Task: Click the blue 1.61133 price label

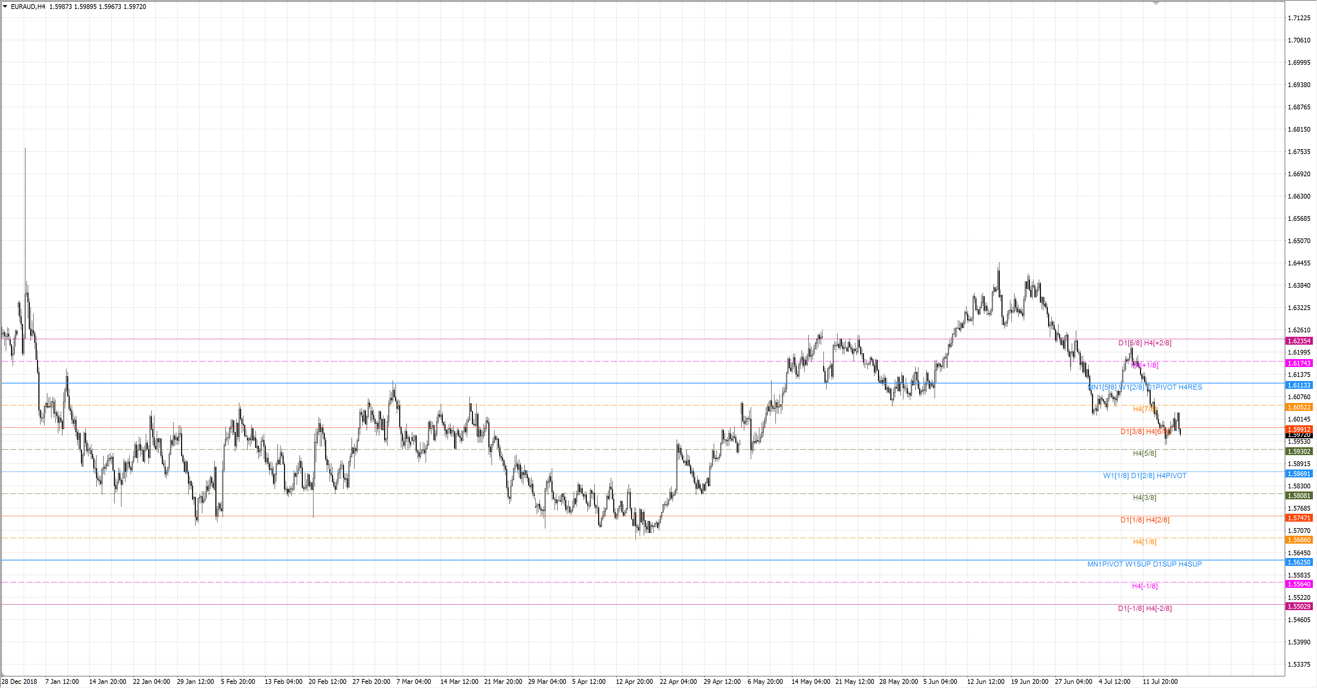Action: pos(1298,385)
